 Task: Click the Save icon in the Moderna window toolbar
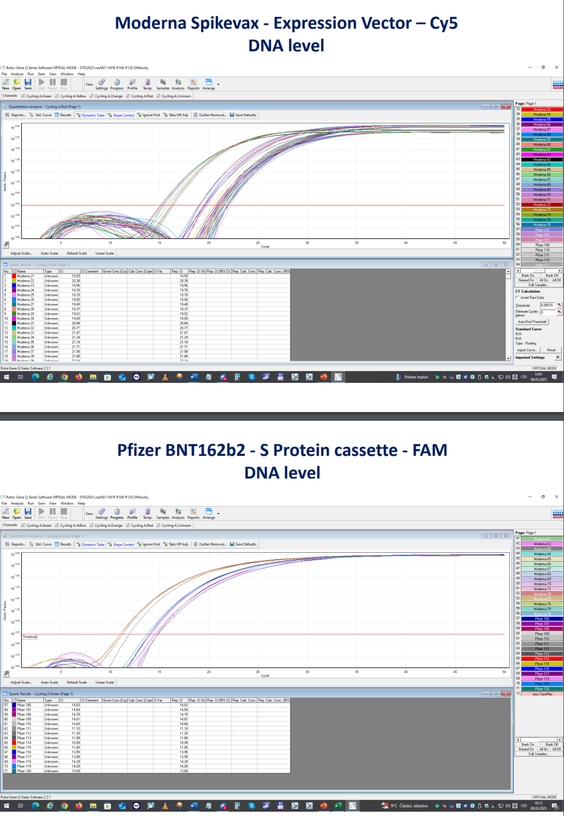tap(28, 84)
